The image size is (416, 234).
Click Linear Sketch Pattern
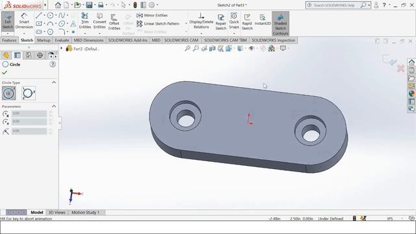click(x=158, y=23)
